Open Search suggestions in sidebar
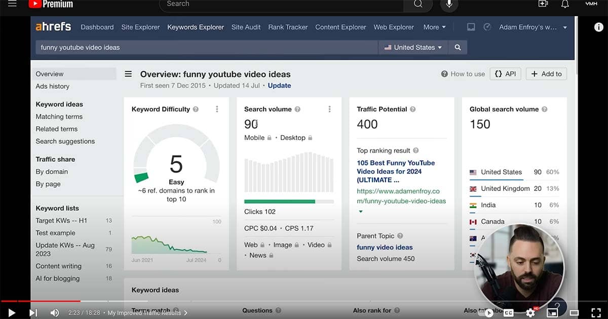608x319 pixels. (65, 142)
